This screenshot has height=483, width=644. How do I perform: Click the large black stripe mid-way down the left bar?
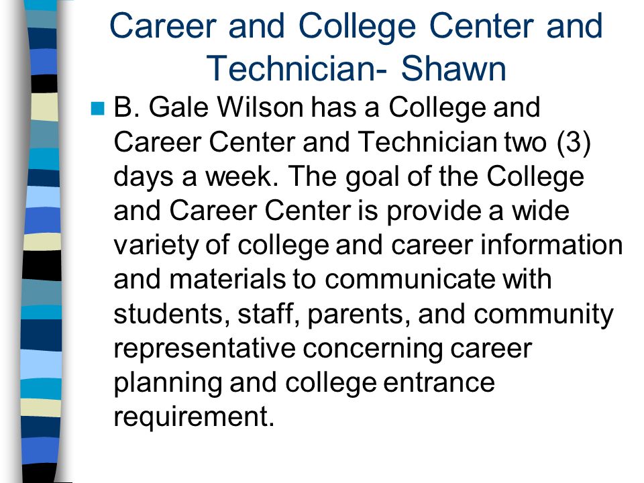(42, 266)
